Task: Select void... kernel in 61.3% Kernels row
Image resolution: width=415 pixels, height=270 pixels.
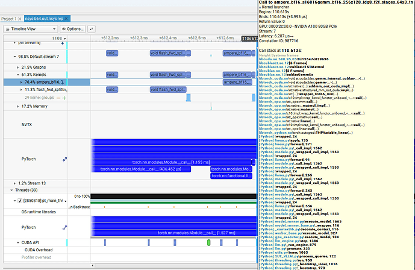Action: 112,75
